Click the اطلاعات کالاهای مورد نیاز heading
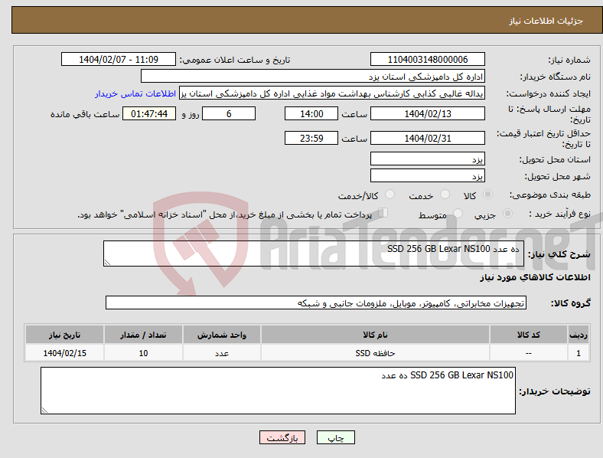603x458 pixels. click(535, 277)
